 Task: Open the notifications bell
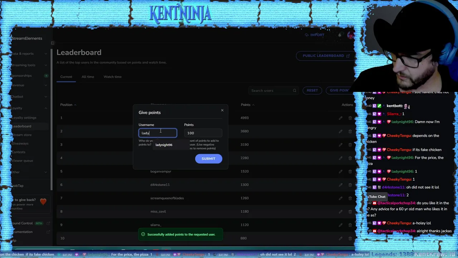(x=340, y=35)
